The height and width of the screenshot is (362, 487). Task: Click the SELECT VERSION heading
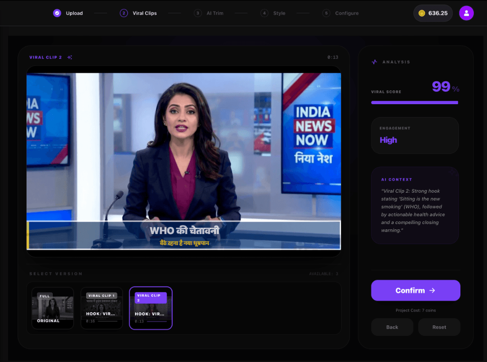pos(56,274)
